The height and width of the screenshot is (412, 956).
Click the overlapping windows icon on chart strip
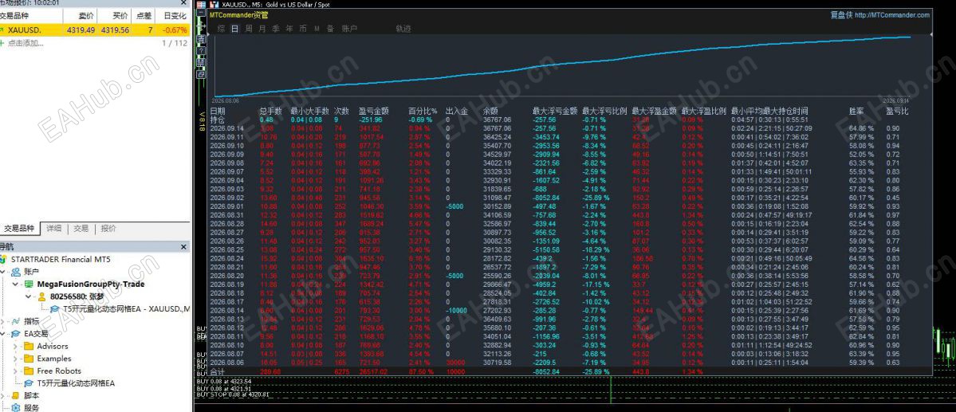(201, 74)
